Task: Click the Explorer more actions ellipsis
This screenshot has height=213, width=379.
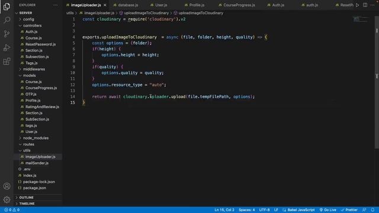Action: coord(55,5)
